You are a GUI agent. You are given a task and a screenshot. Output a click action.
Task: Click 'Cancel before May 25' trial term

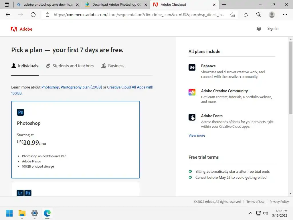pyautogui.click(x=231, y=177)
